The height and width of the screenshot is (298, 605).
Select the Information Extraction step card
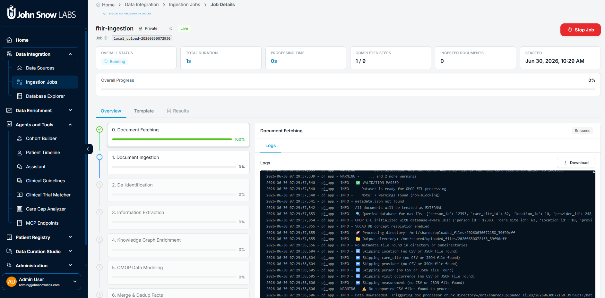point(178,218)
